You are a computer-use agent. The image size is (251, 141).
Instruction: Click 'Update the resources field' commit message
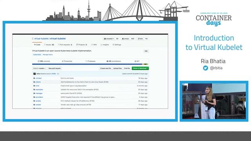tap(80, 90)
